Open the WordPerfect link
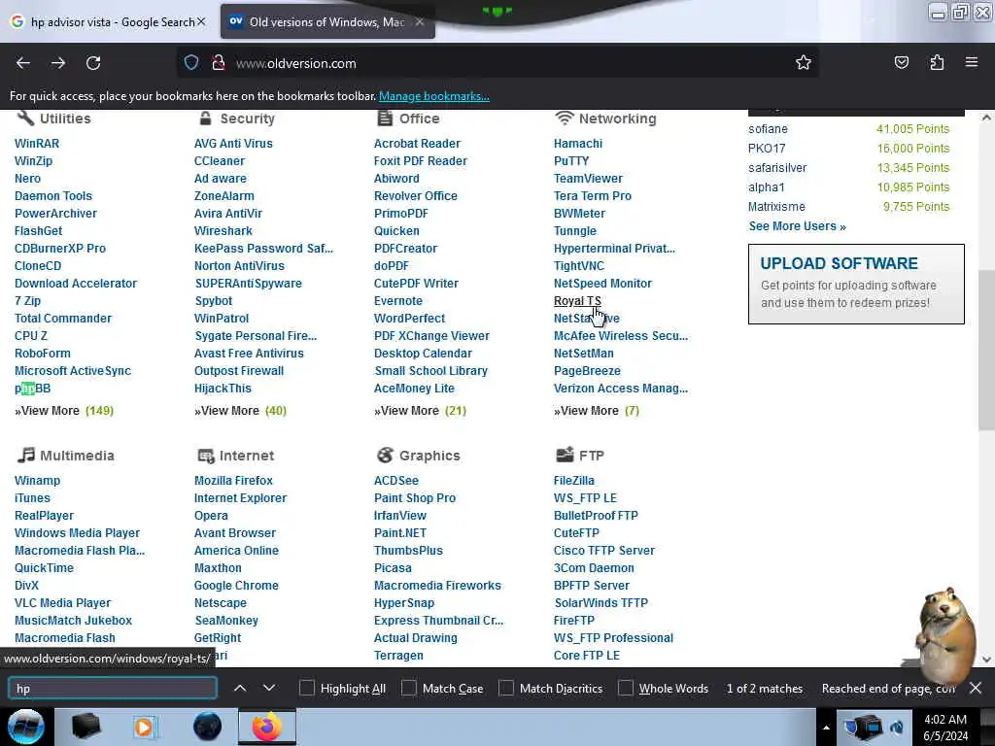The image size is (995, 746). tap(409, 319)
